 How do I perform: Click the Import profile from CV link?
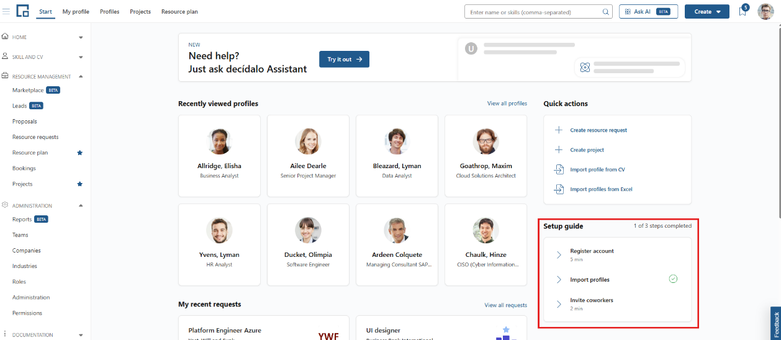point(598,169)
